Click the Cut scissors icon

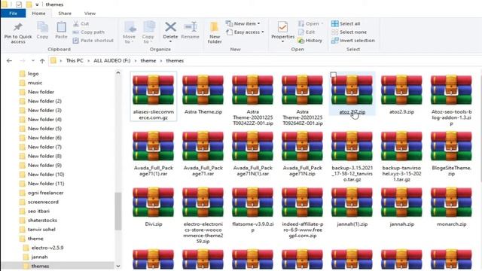point(76,23)
